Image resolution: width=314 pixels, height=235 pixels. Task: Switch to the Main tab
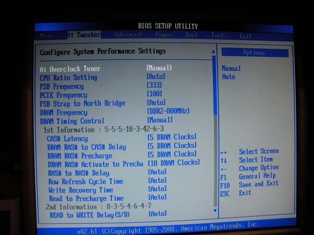(x=47, y=36)
